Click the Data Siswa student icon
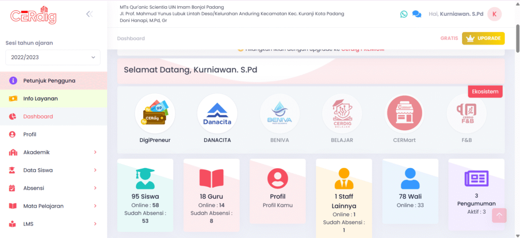The height and width of the screenshot is (238, 520). click(13, 170)
